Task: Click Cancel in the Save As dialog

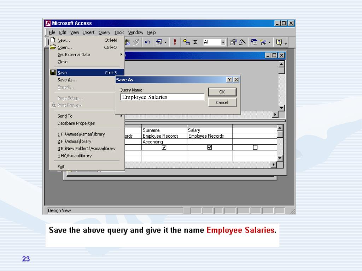Action: tap(222, 103)
